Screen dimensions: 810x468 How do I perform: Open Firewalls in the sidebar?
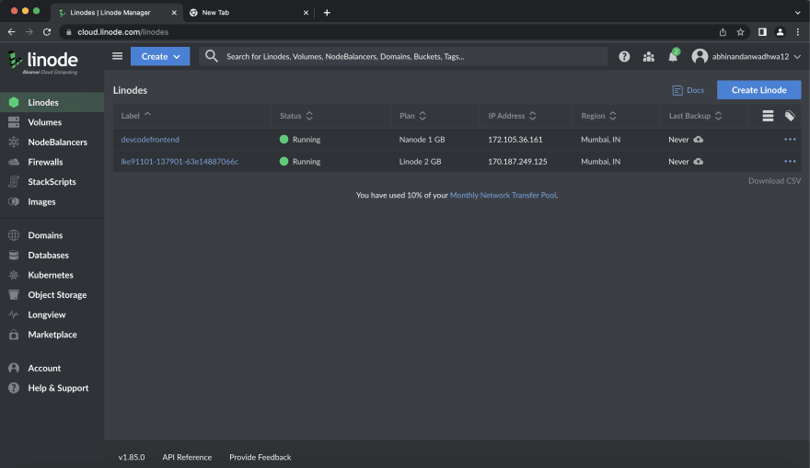pos(52,162)
